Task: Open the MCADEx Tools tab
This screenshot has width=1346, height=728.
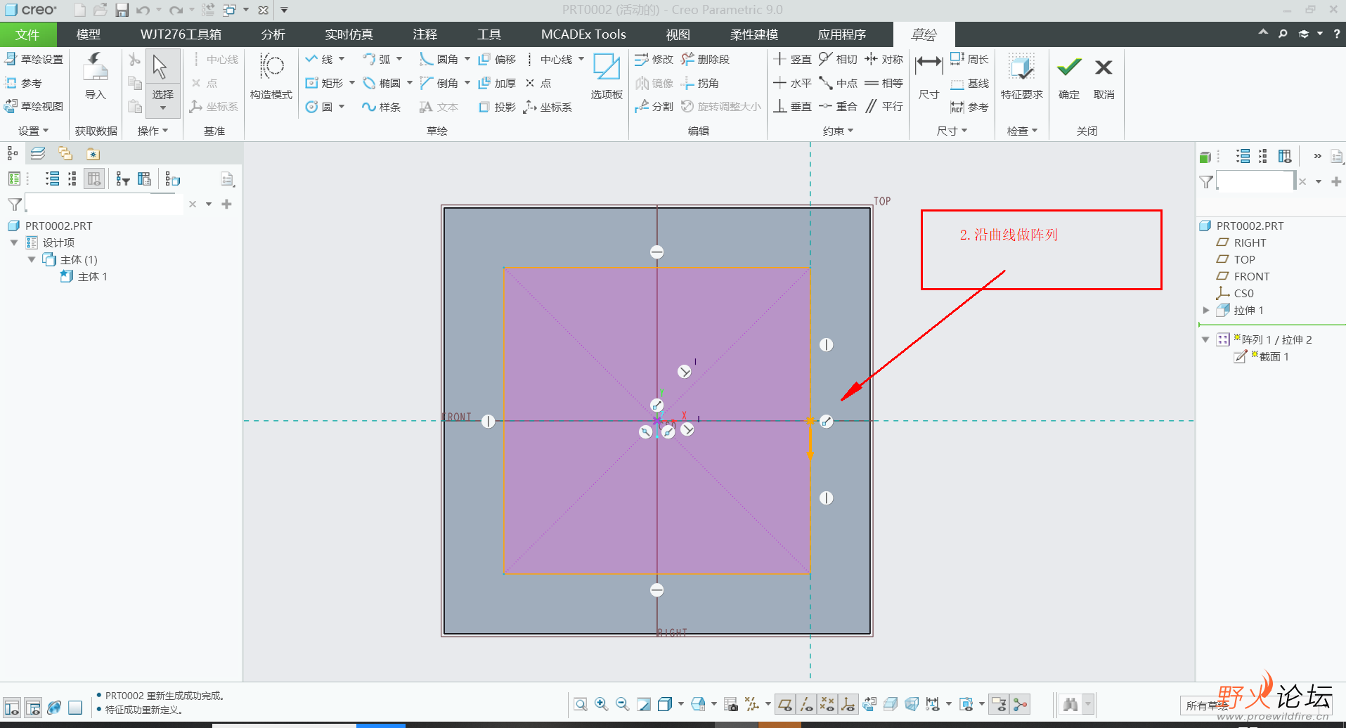Action: click(x=583, y=34)
